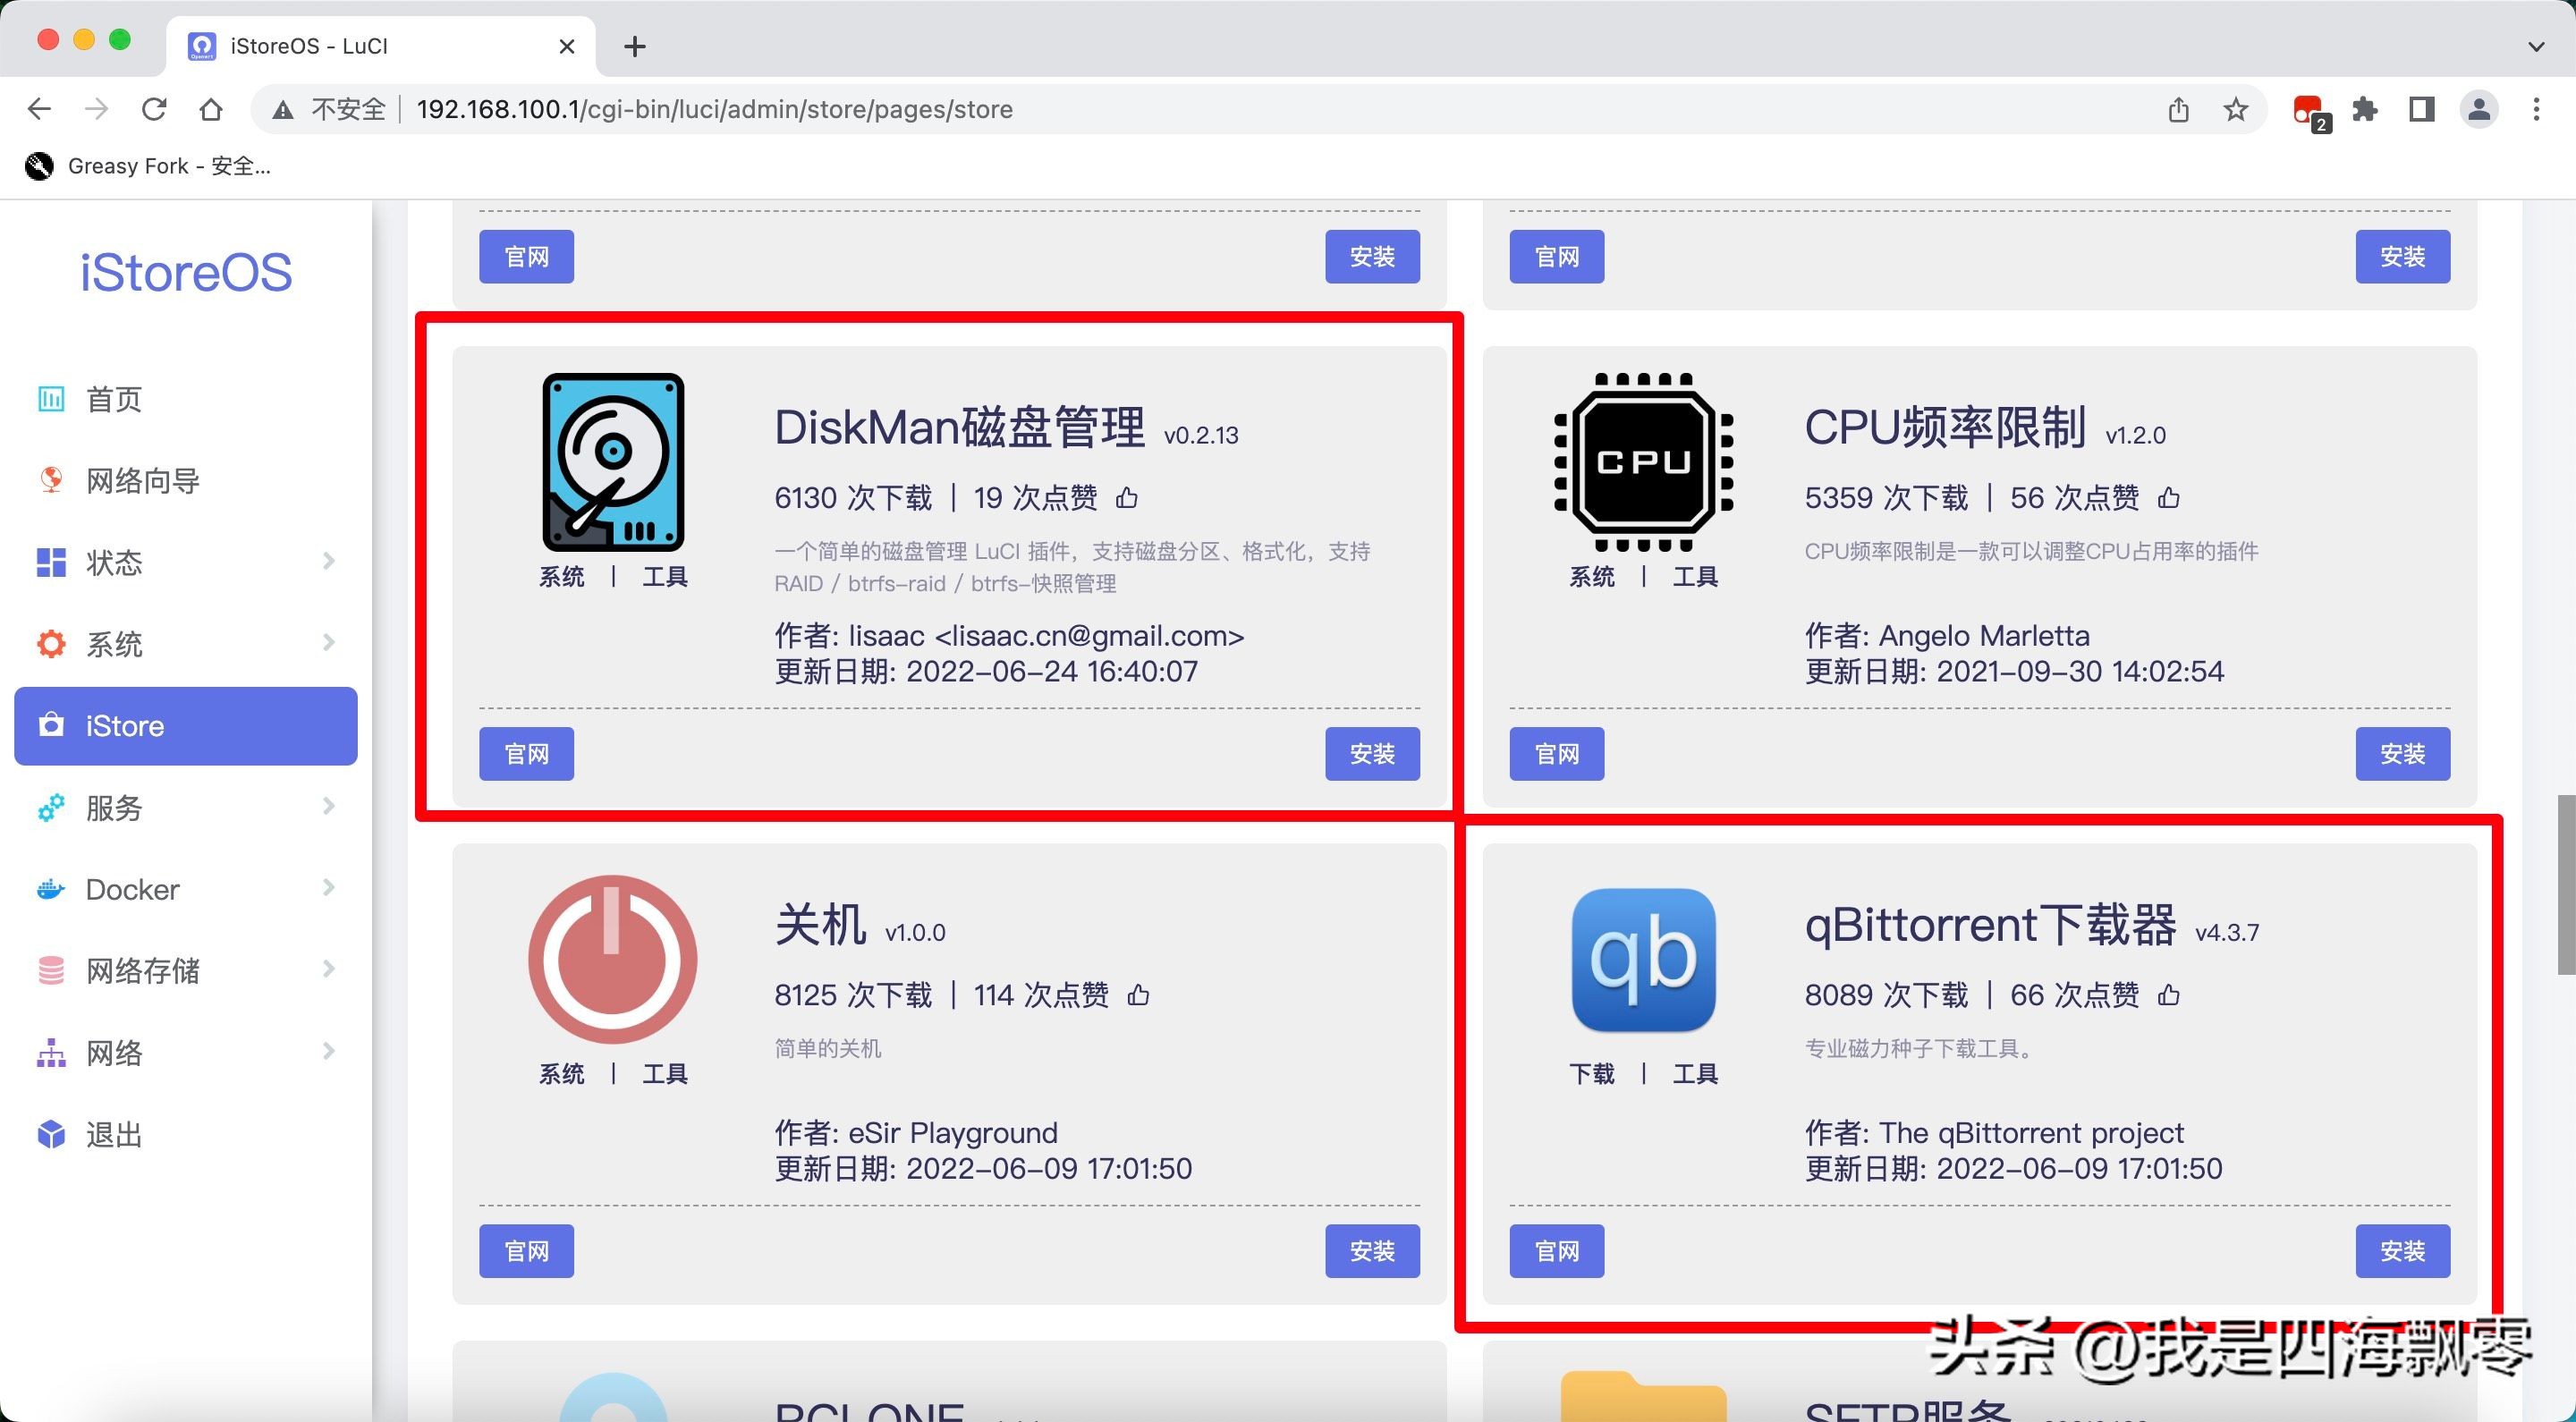Open 官网 for qBittorrent下载器

pos(1556,1251)
